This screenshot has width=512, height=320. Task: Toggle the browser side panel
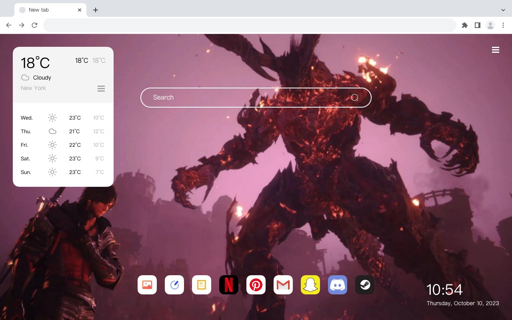click(477, 25)
